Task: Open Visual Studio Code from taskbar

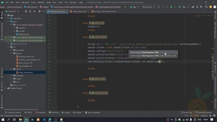Action: click(44, 120)
